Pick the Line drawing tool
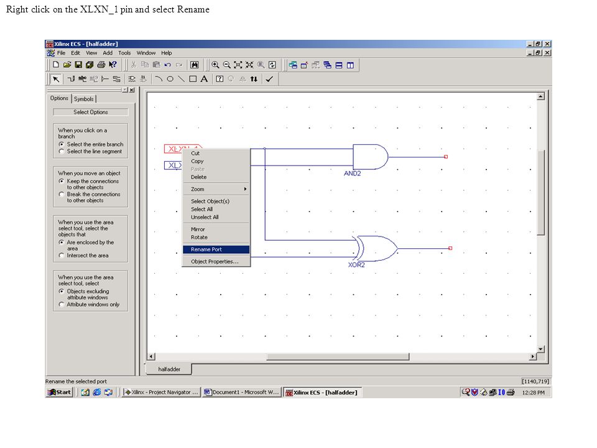The height and width of the screenshot is (448, 597). pos(182,79)
